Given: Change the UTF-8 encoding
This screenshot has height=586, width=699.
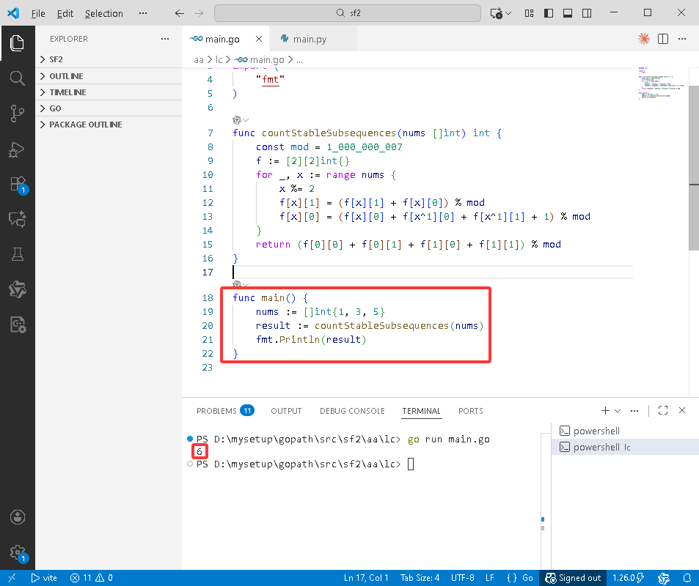Looking at the screenshot, I should point(463,578).
